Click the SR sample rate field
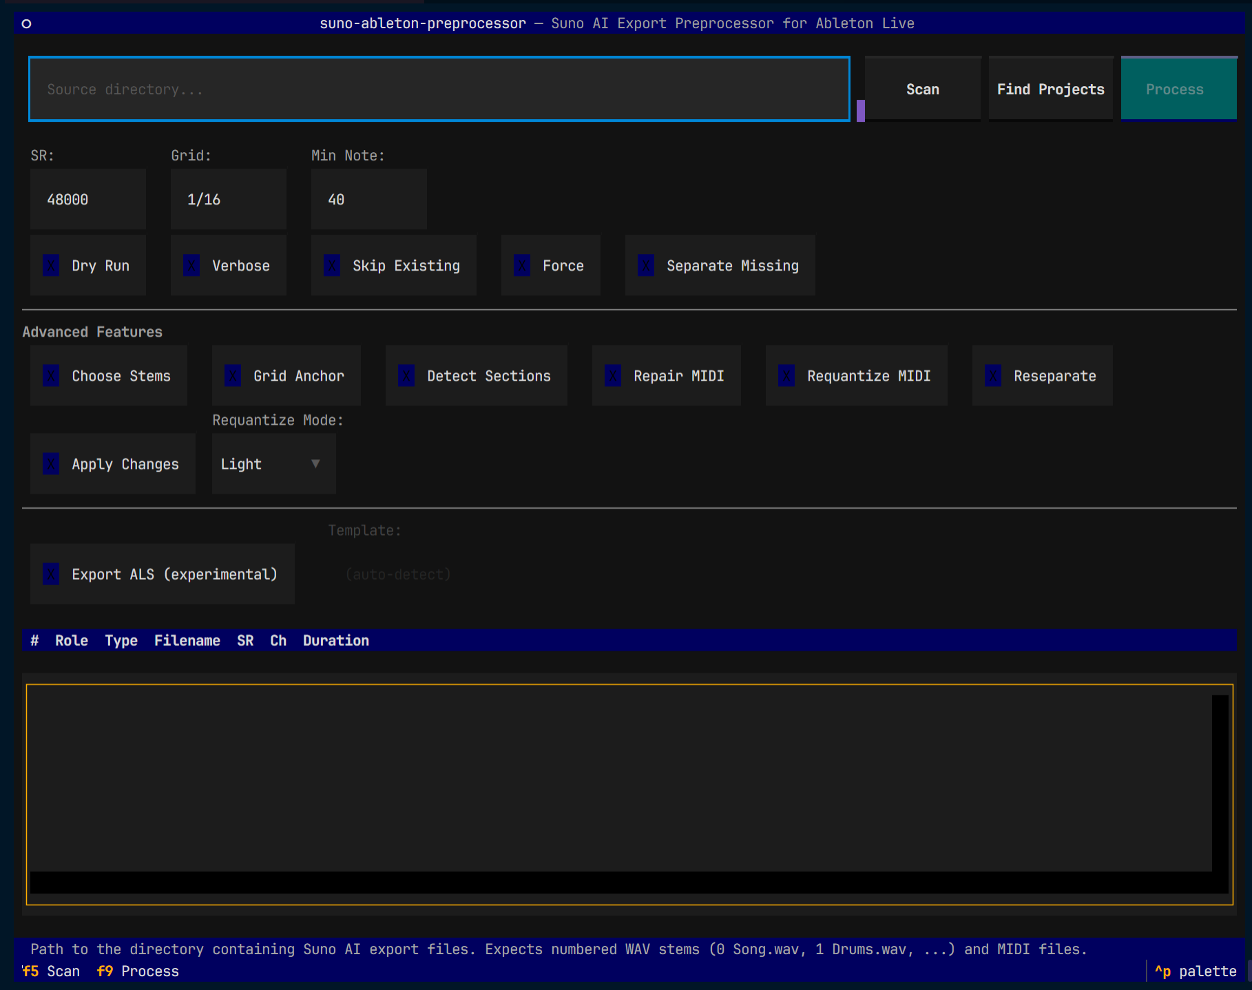1252x990 pixels. [x=87, y=200]
